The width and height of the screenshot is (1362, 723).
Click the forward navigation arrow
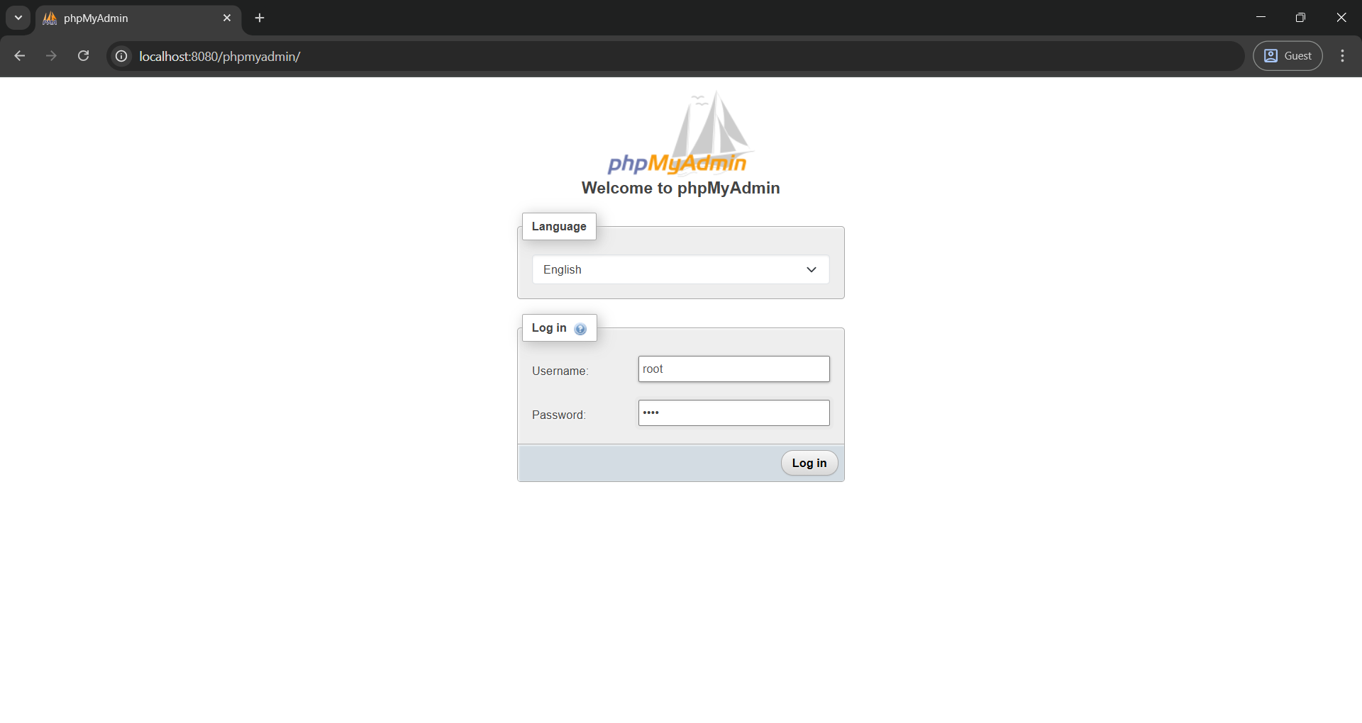[51, 55]
